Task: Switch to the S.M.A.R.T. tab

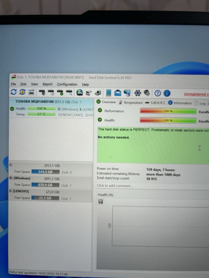Action: (x=155, y=102)
